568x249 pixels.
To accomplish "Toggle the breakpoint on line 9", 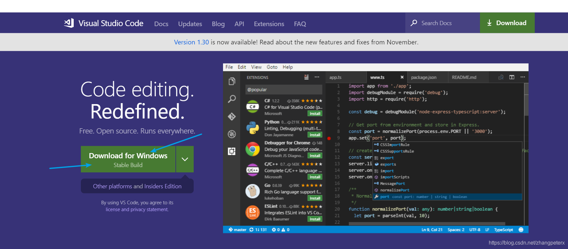I will (329, 138).
